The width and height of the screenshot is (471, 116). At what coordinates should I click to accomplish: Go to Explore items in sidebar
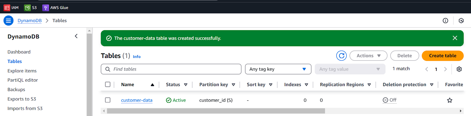coord(22,71)
